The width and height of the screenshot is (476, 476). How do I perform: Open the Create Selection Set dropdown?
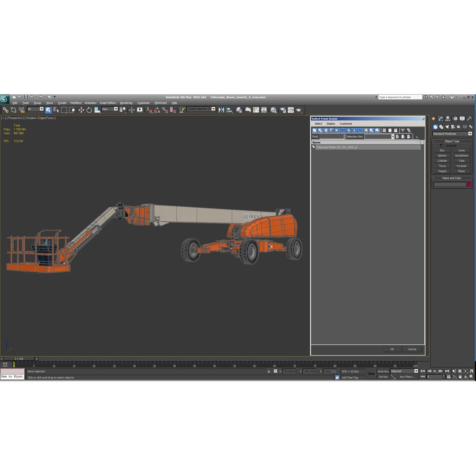coord(201,109)
